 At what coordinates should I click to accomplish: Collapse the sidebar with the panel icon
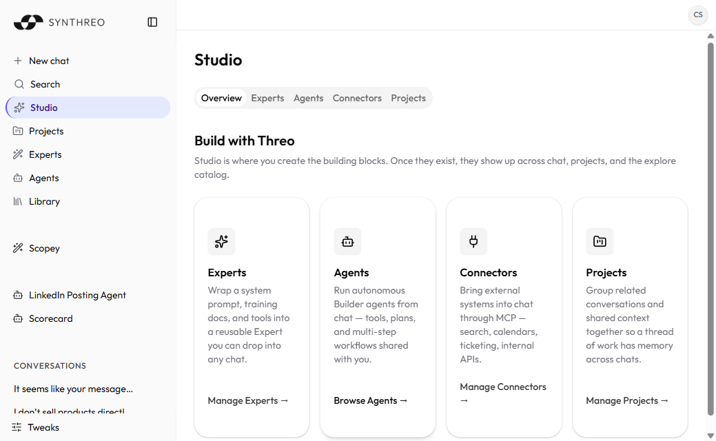[x=152, y=22]
